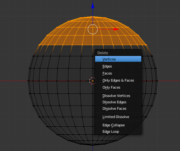Click the sphere's bottom pole vertex
Viewport: 180px width, 151px height.
coord(93,145)
